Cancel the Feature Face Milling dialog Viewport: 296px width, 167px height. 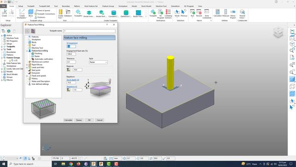[x=99, y=120]
